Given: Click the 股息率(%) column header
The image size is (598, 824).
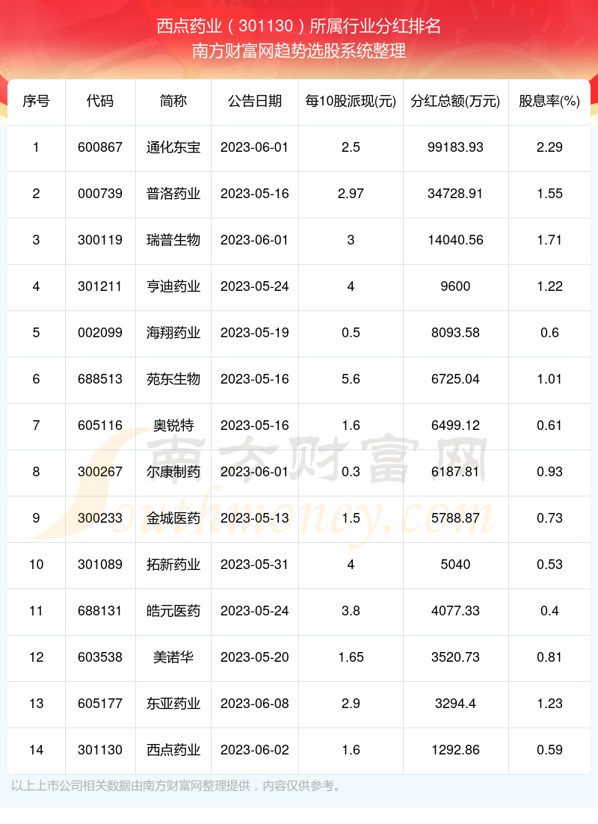Looking at the screenshot, I should click(x=549, y=102).
